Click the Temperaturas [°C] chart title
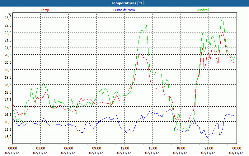 click(128, 3)
